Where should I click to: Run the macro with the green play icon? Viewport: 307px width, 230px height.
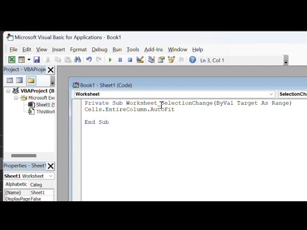[x=110, y=60]
